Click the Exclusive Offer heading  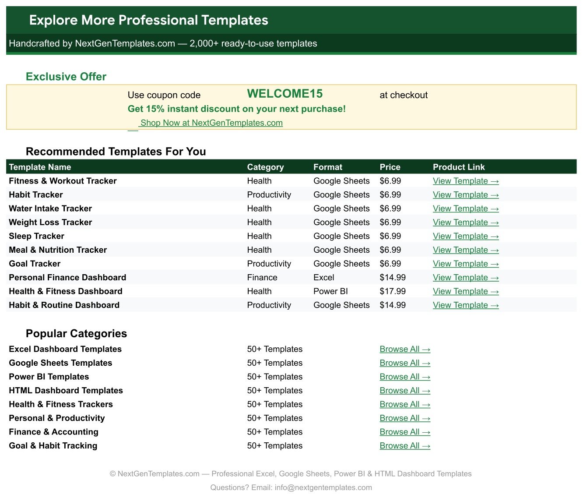click(66, 77)
